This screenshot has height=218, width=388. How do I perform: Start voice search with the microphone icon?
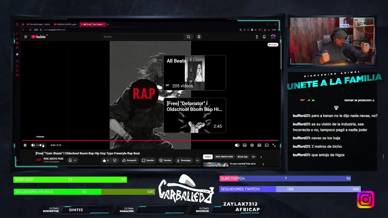[x=199, y=37]
